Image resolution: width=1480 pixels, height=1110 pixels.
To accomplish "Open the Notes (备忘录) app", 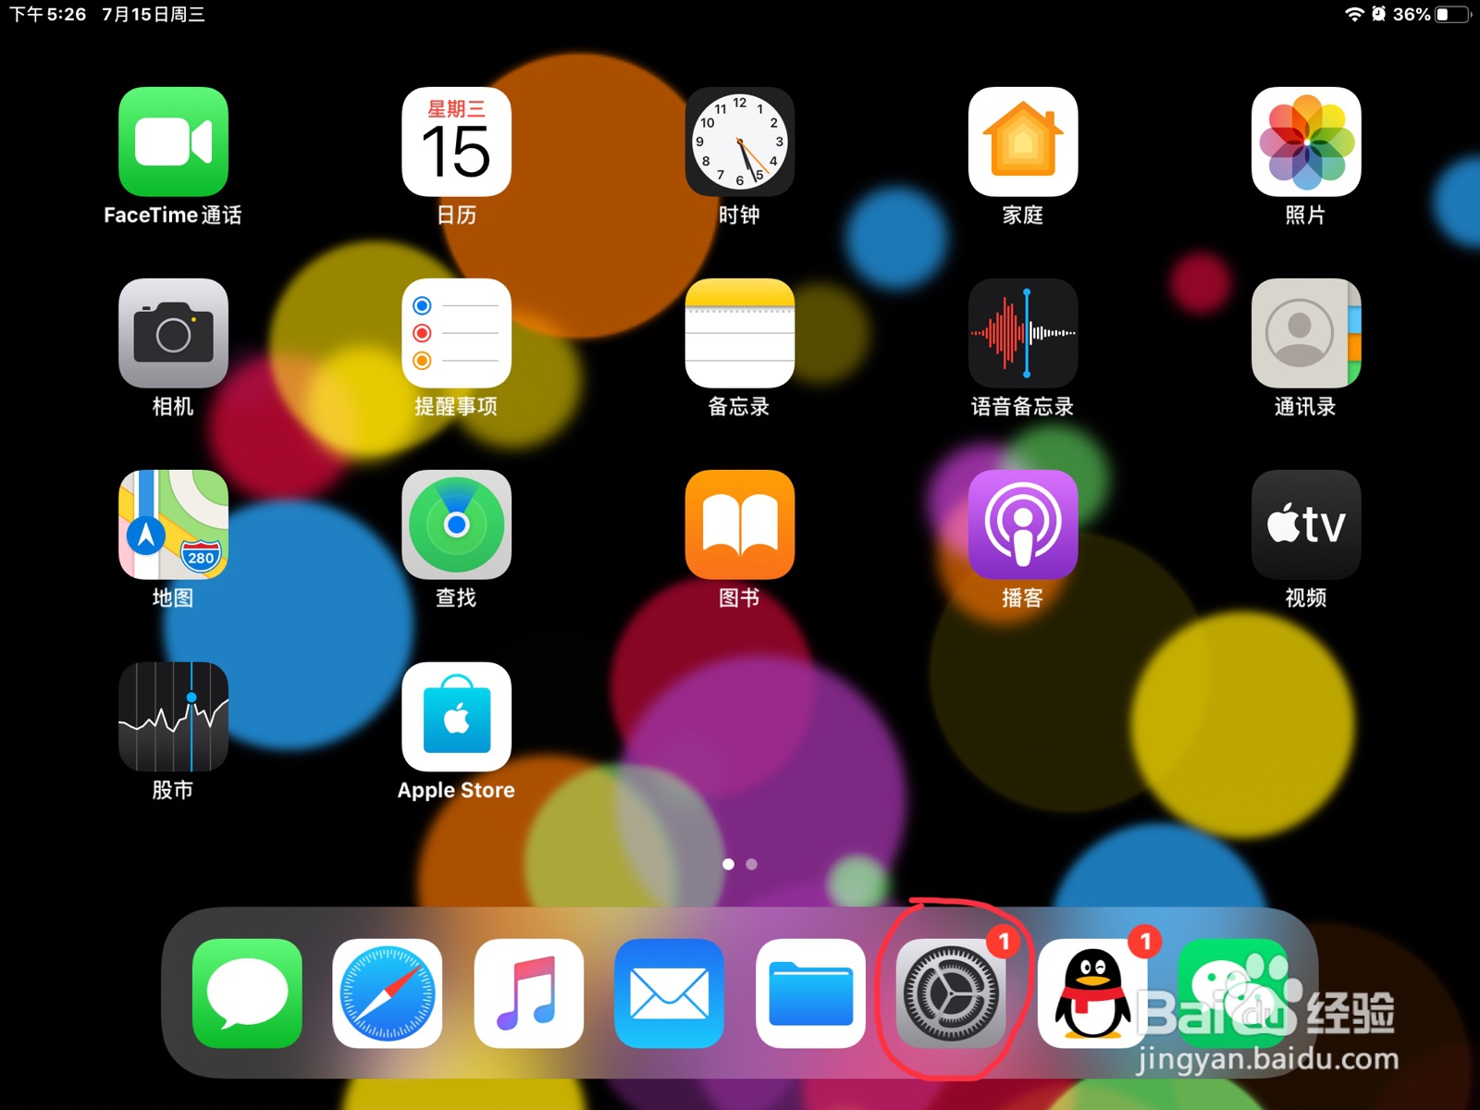I will (x=739, y=333).
